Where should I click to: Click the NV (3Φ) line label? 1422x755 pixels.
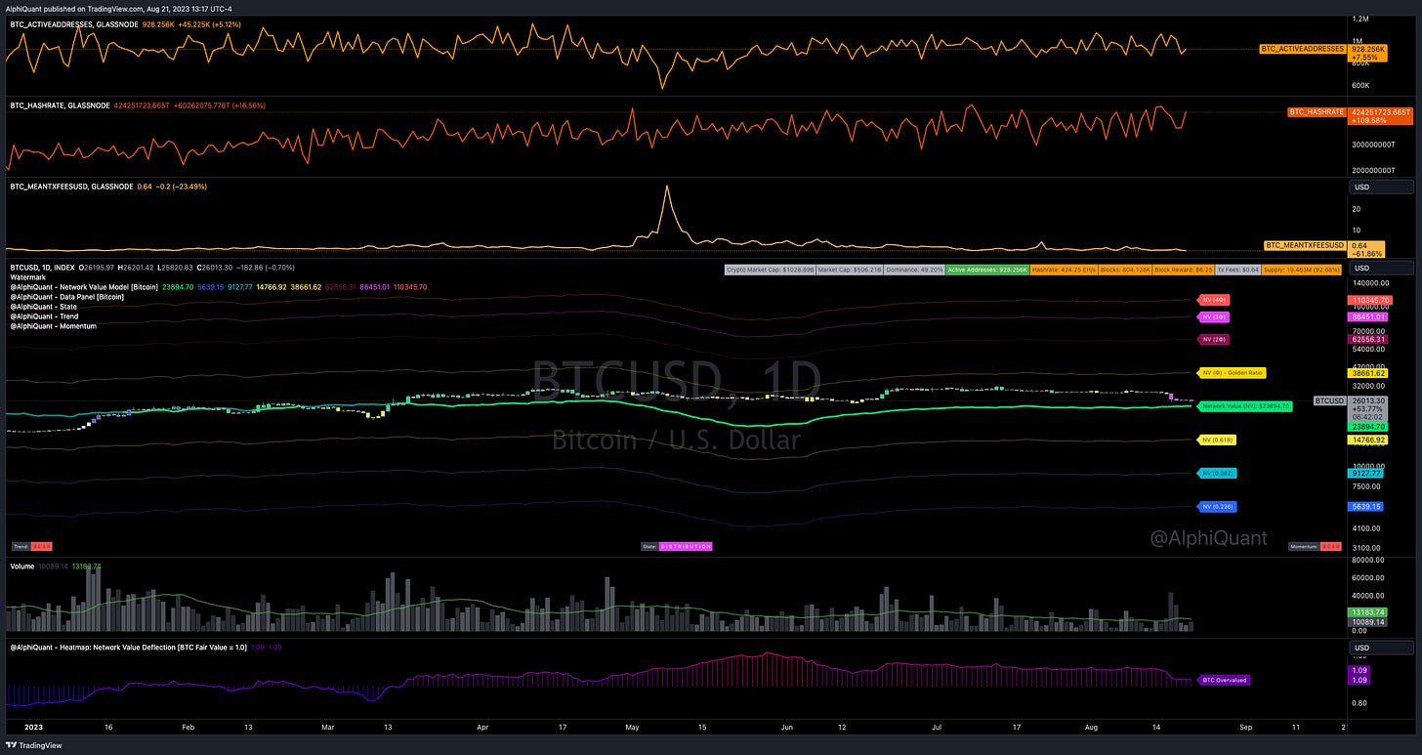(1215, 317)
